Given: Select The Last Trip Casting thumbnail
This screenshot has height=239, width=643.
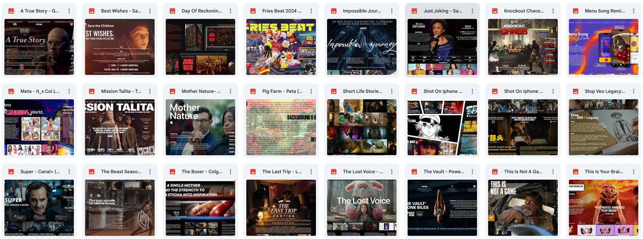Looking at the screenshot, I should click(281, 208).
